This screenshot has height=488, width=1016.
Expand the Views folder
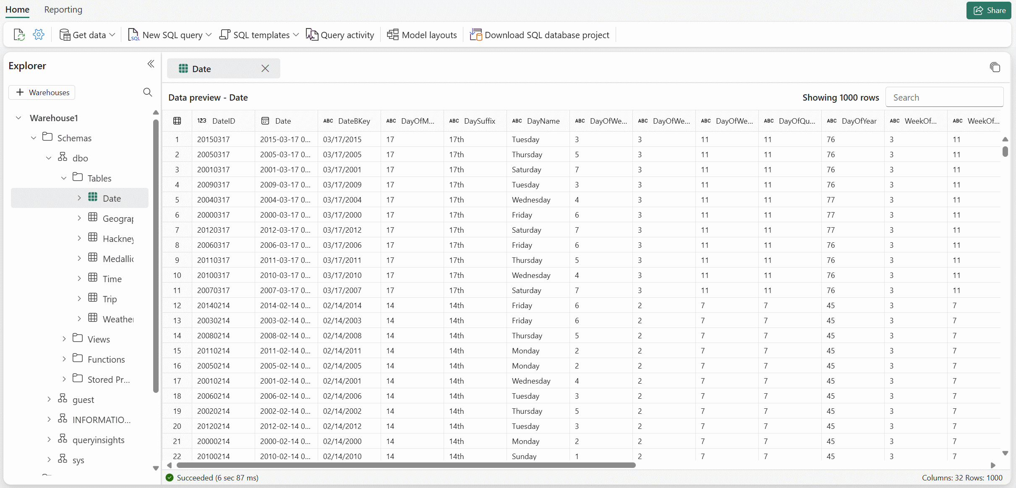click(64, 339)
